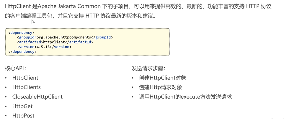This screenshot has width=284, height=119.
Task: Click the 发送请求步骤 heading
Action: tap(148, 69)
